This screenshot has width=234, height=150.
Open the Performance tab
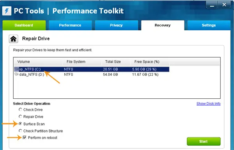[70, 25]
